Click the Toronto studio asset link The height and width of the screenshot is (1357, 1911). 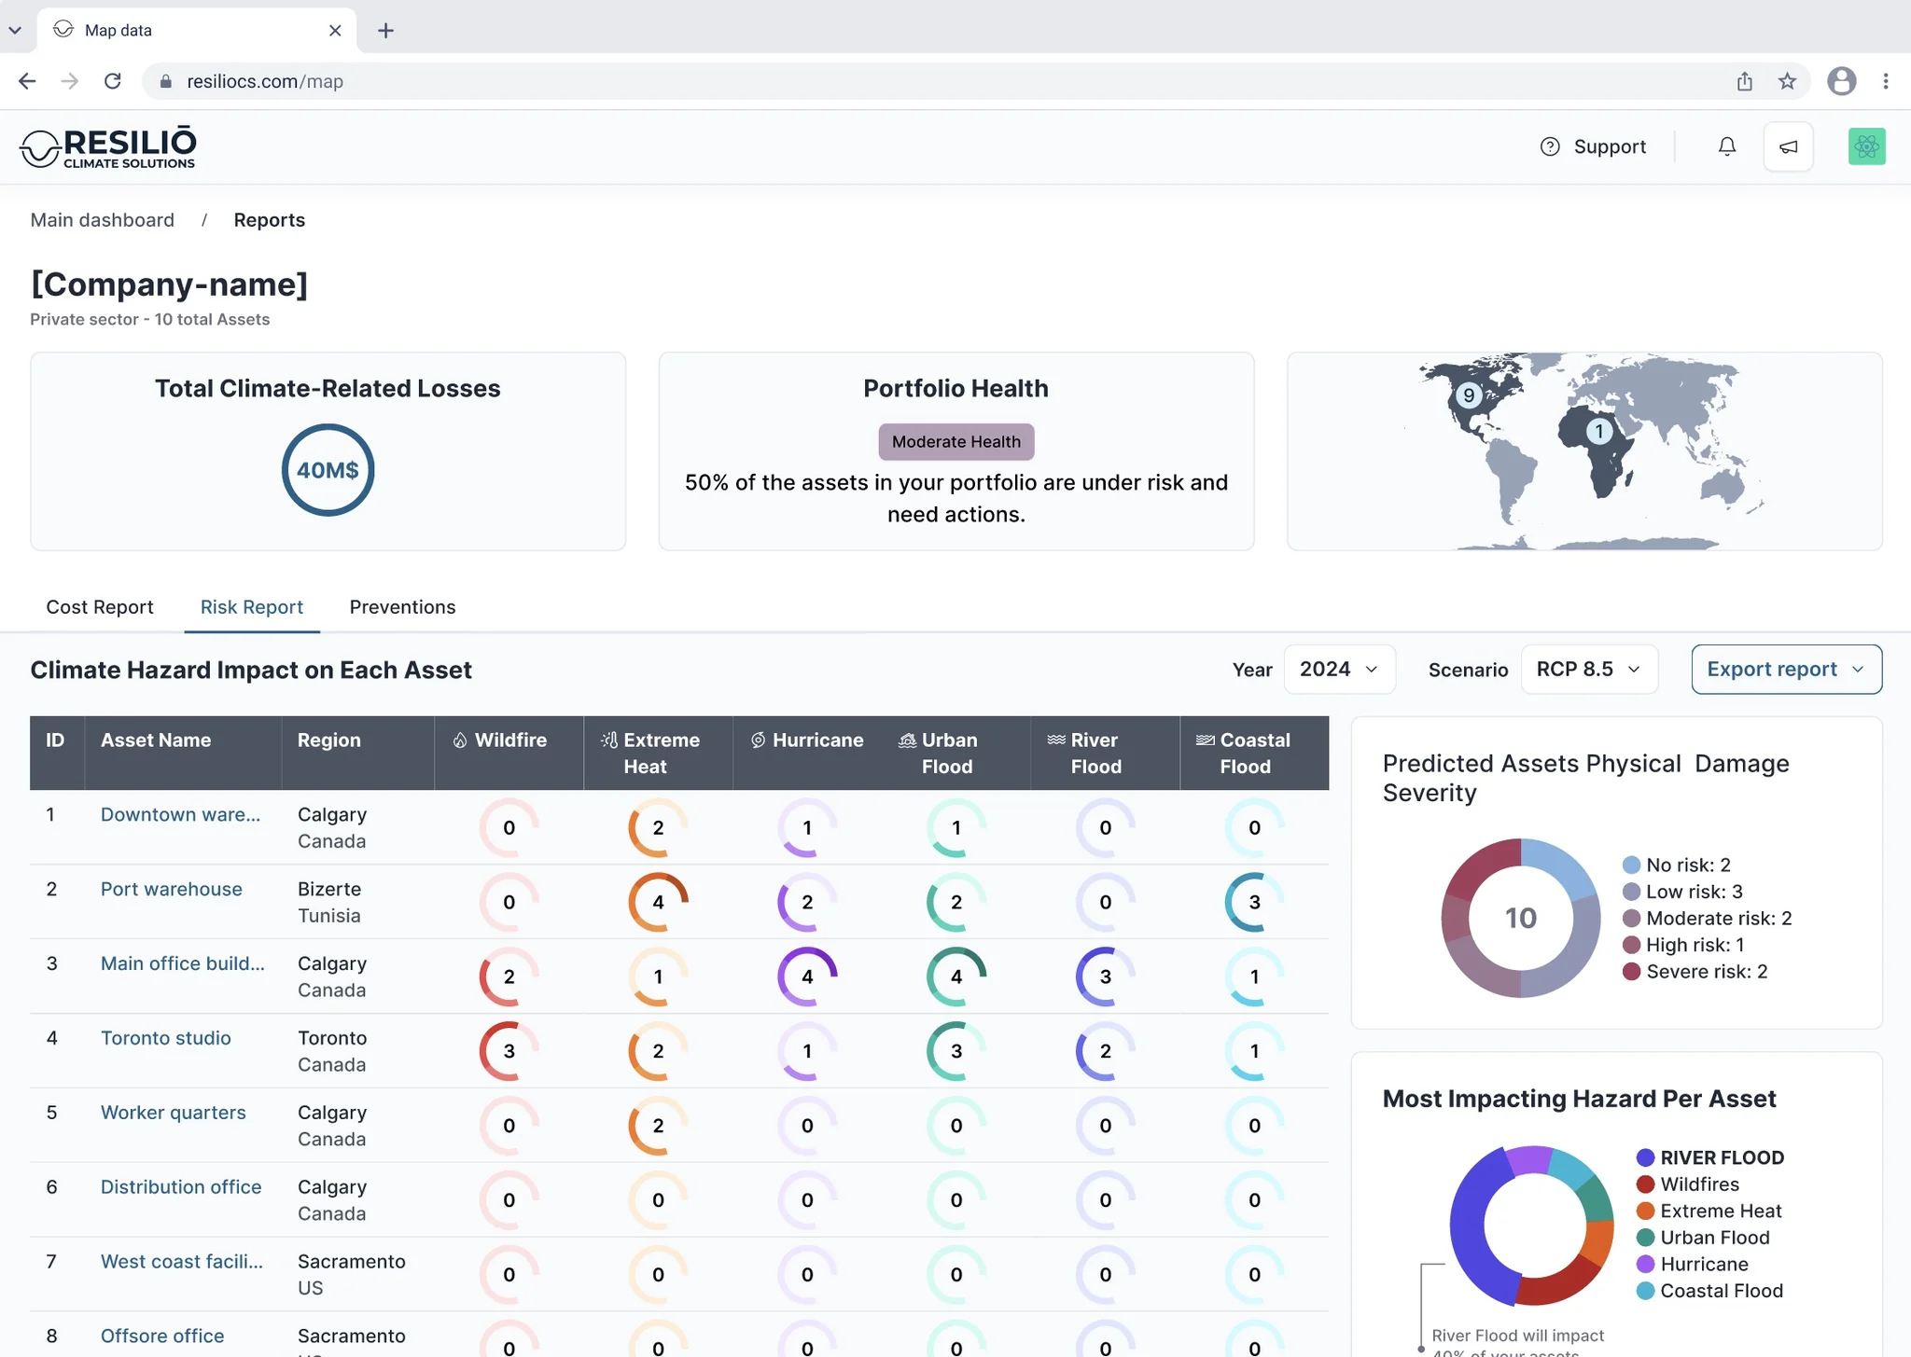(165, 1038)
